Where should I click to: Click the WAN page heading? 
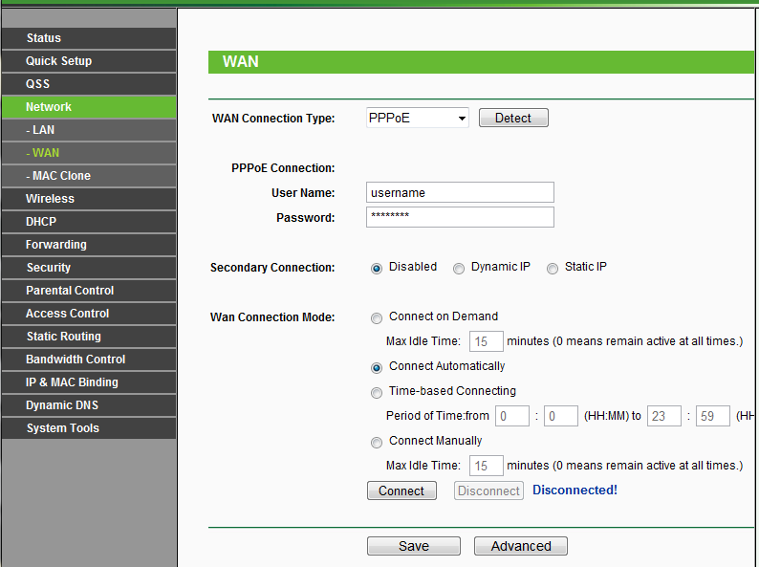241,61
